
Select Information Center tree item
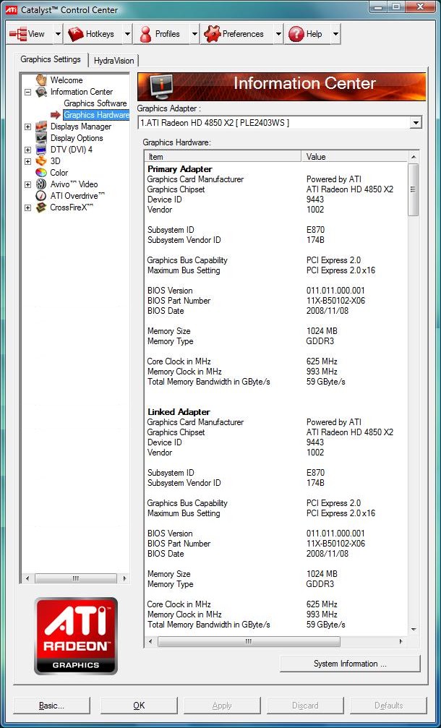click(x=82, y=92)
